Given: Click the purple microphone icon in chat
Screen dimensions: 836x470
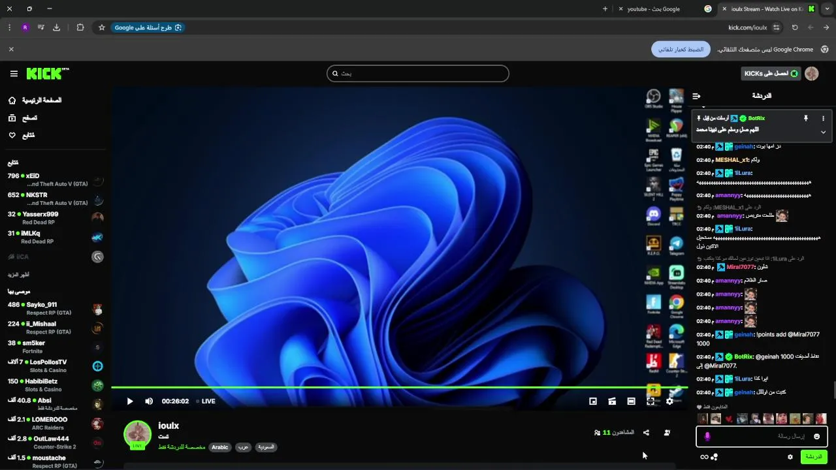Looking at the screenshot, I should click(707, 436).
